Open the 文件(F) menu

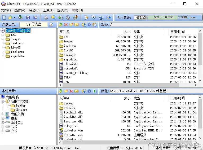click(6, 10)
